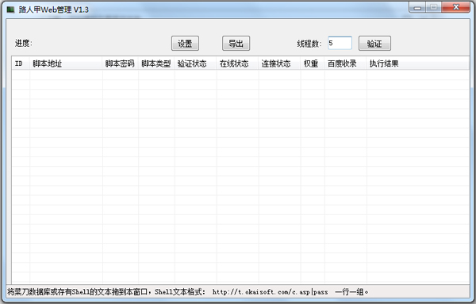476x304 pixels.
Task: Sort by the 脚本类型 column header
Action: [156, 63]
